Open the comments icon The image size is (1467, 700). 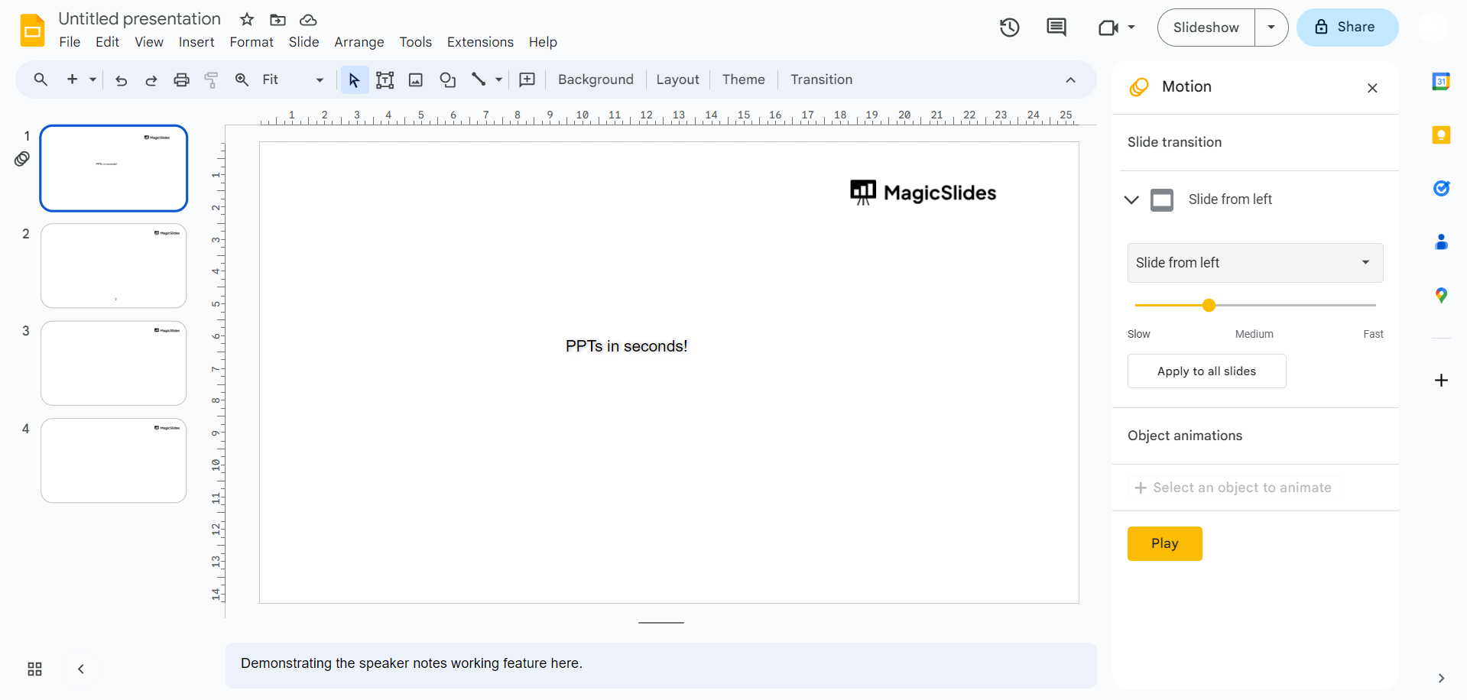[1056, 28]
